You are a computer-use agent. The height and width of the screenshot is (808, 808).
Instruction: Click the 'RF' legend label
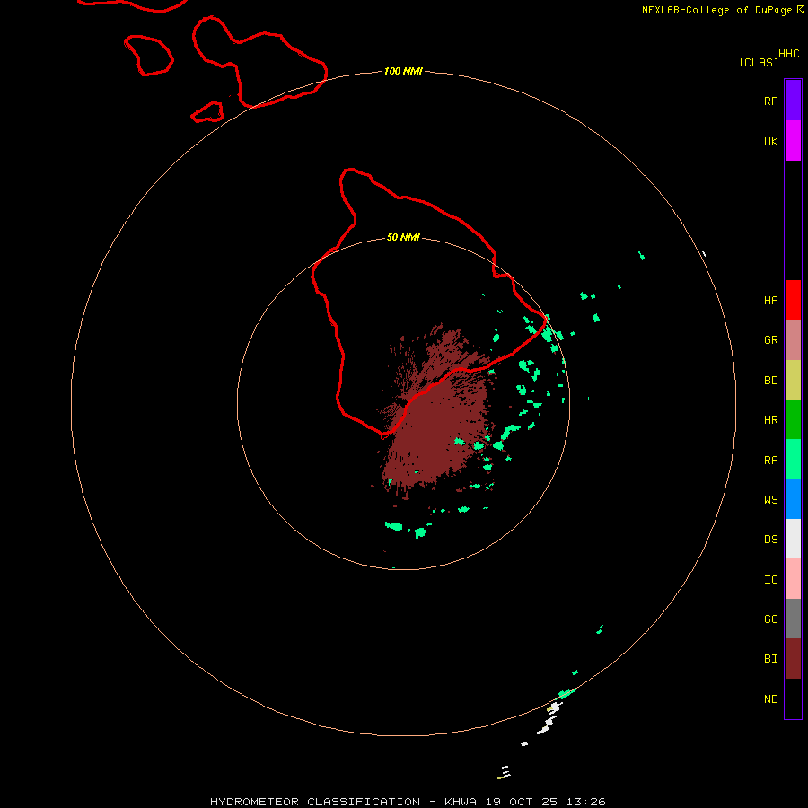pyautogui.click(x=770, y=101)
